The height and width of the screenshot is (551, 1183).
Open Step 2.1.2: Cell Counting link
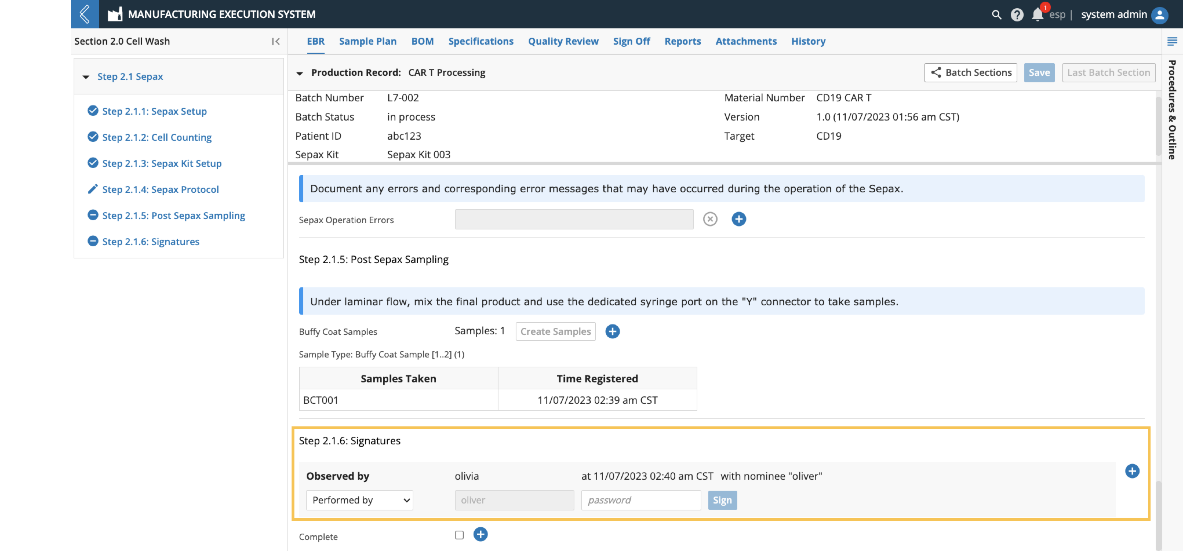coord(156,137)
